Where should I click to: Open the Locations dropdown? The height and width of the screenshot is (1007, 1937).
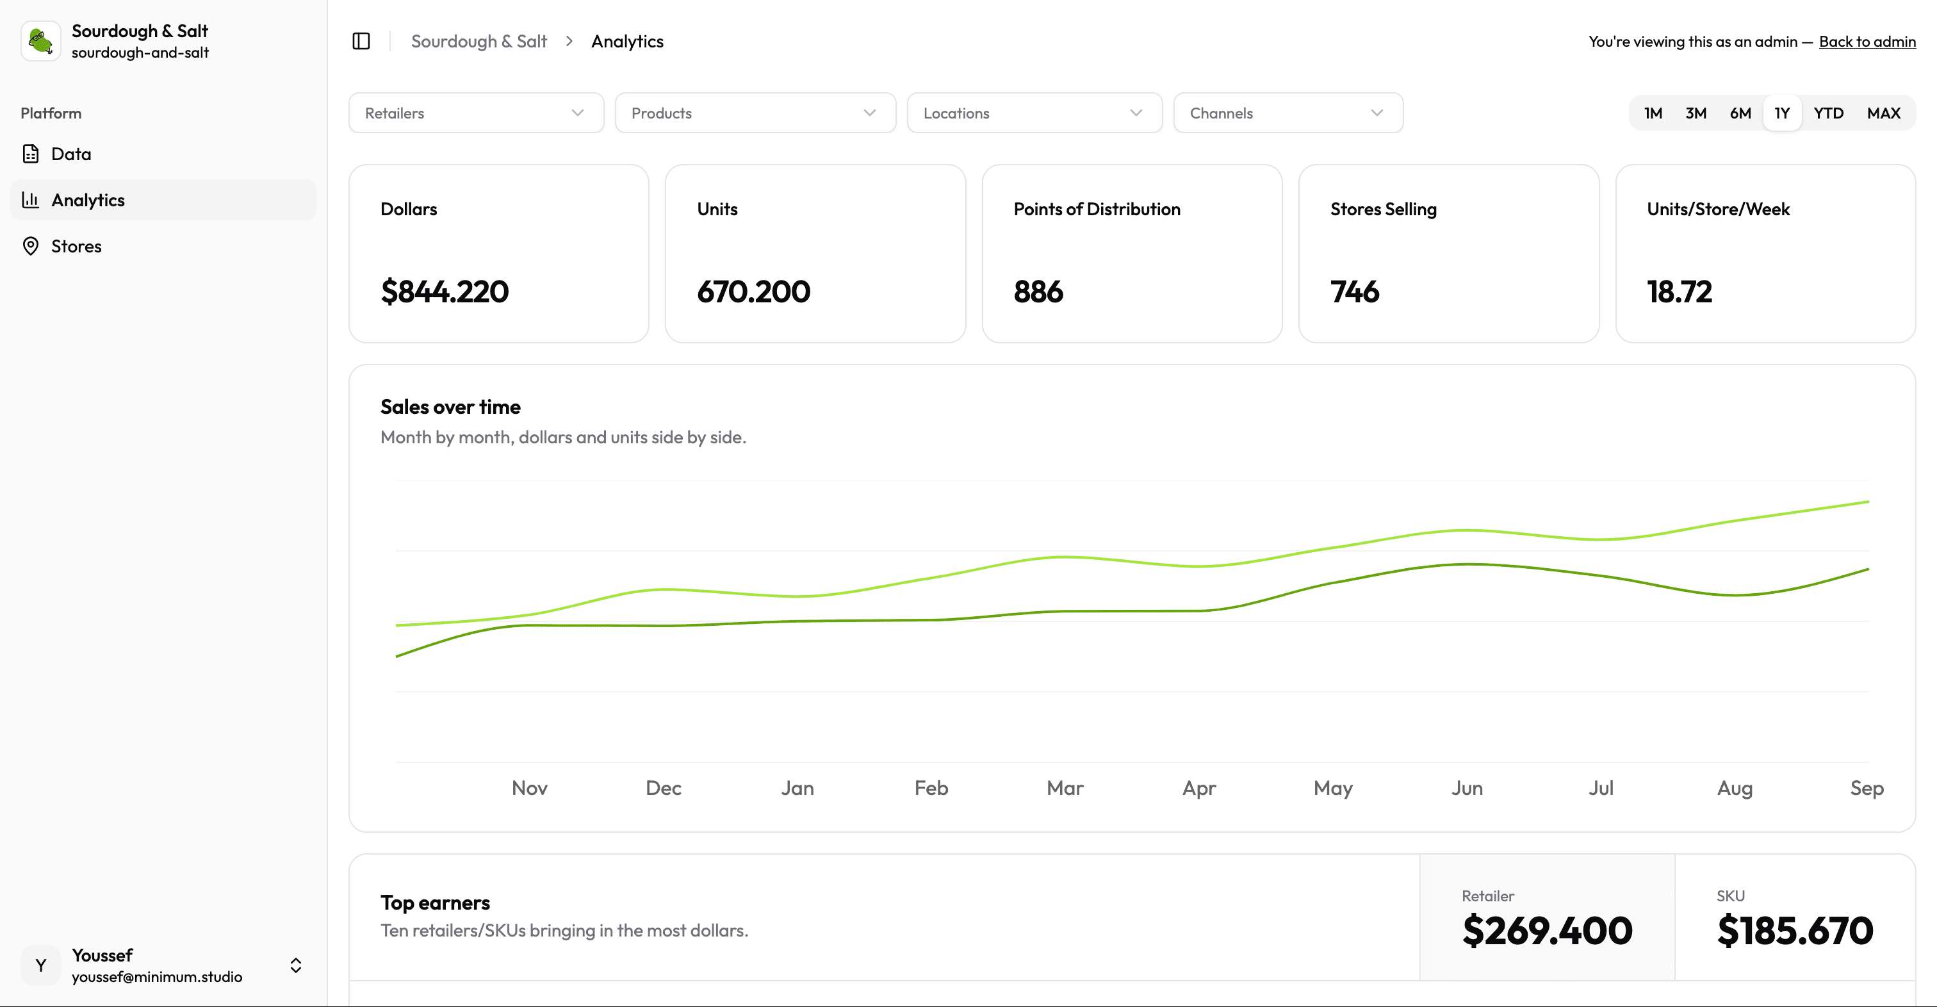click(x=1034, y=113)
